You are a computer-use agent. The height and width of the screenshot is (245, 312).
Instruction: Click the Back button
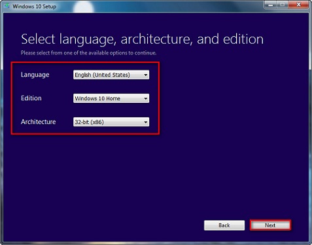224,225
